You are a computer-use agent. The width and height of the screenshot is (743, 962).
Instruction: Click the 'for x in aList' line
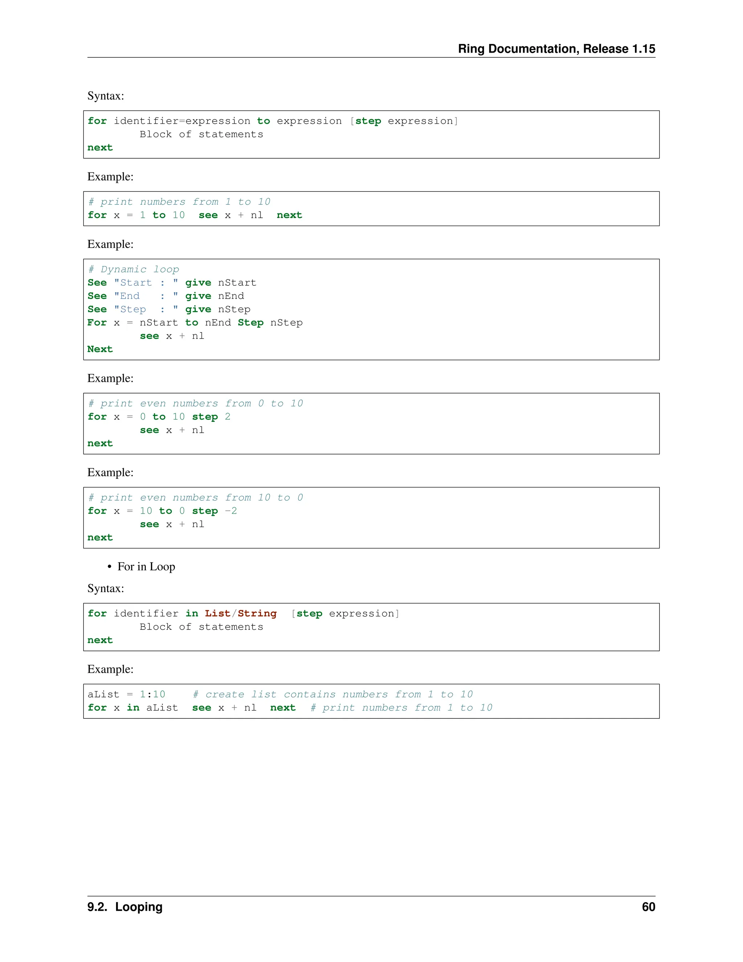pyautogui.click(x=132, y=708)
